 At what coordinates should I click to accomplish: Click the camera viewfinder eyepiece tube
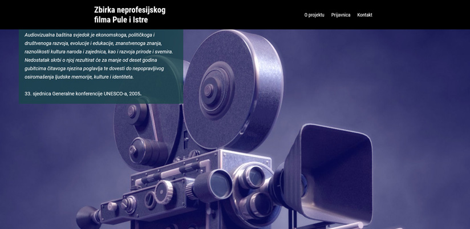click(x=212, y=186)
